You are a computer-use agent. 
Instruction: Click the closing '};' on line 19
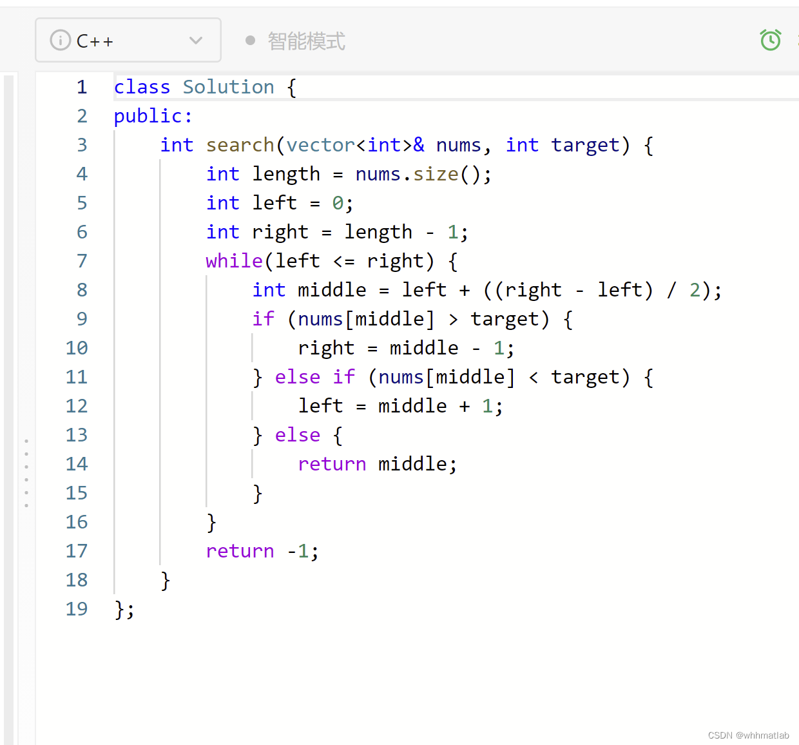[124, 609]
